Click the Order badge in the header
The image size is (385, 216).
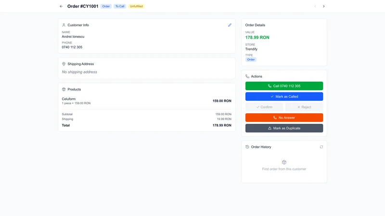coord(106,6)
